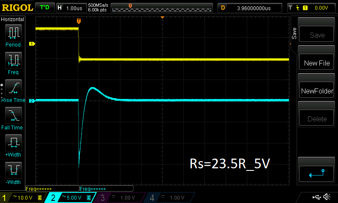The width and height of the screenshot is (338, 203).
Task: Select the channel 3 1.00 V label
Action: pos(128,198)
